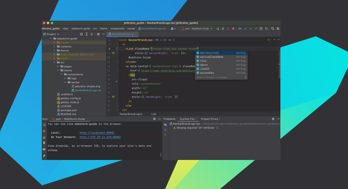The image size is (348, 189).
Task: Rollback changes with undo arrow icon
Action: pyautogui.click(x=266, y=29)
